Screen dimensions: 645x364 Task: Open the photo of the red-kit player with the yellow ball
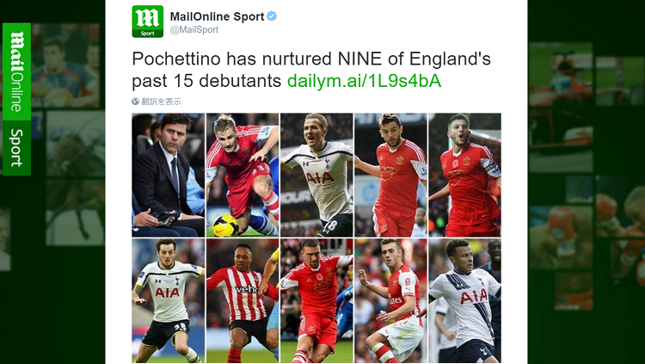pyautogui.click(x=243, y=175)
